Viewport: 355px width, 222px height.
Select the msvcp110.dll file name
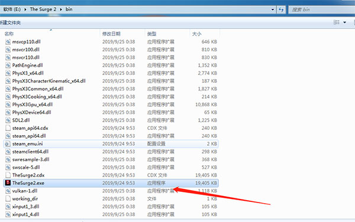26,42
